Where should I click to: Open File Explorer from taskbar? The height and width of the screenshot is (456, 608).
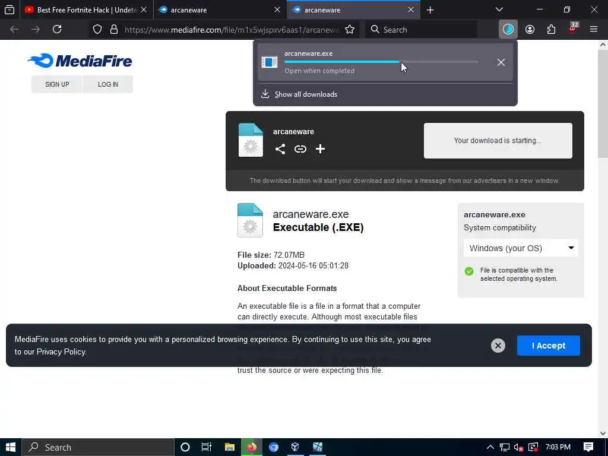coord(230,447)
